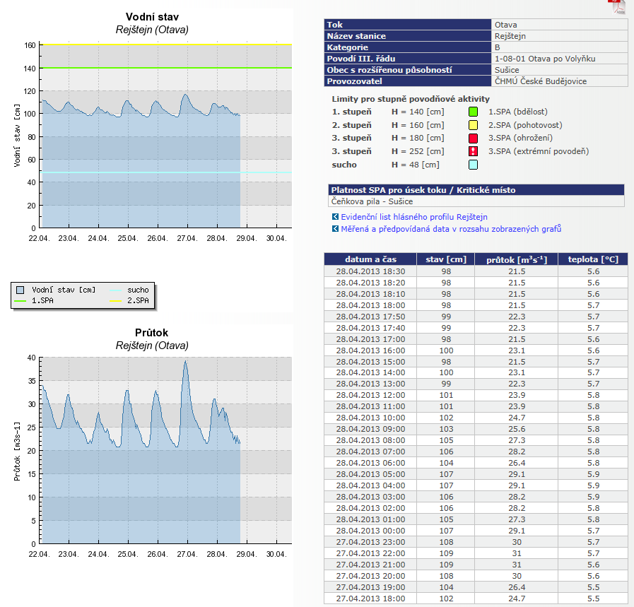Open Měřená a předpovídaná data link
Viewport: 634px width, 607px height.
pos(451,229)
